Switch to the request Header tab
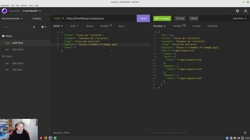Image resolution: width=250 pixels, height=140 pixels. pos(106,26)
